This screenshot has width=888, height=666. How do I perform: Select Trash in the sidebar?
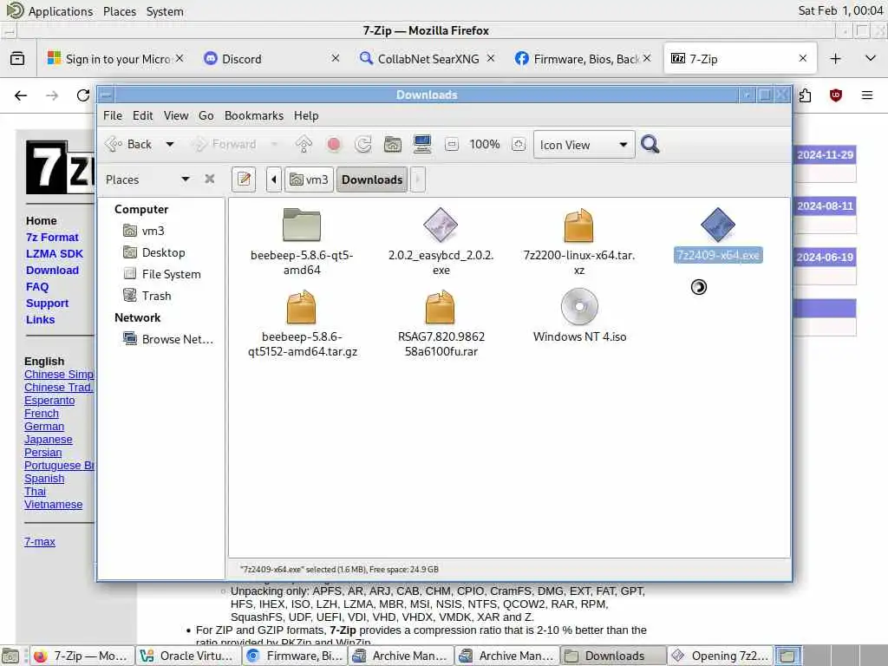(147, 296)
